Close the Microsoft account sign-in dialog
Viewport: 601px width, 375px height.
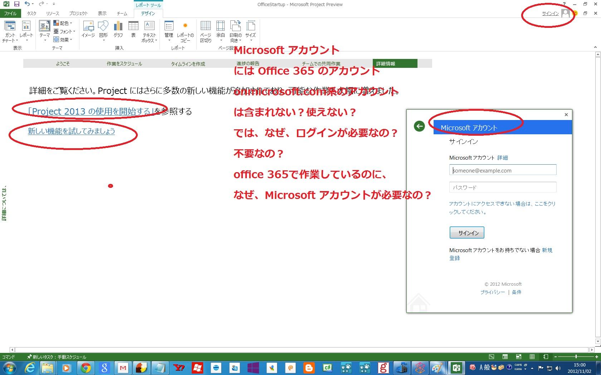[x=566, y=115]
